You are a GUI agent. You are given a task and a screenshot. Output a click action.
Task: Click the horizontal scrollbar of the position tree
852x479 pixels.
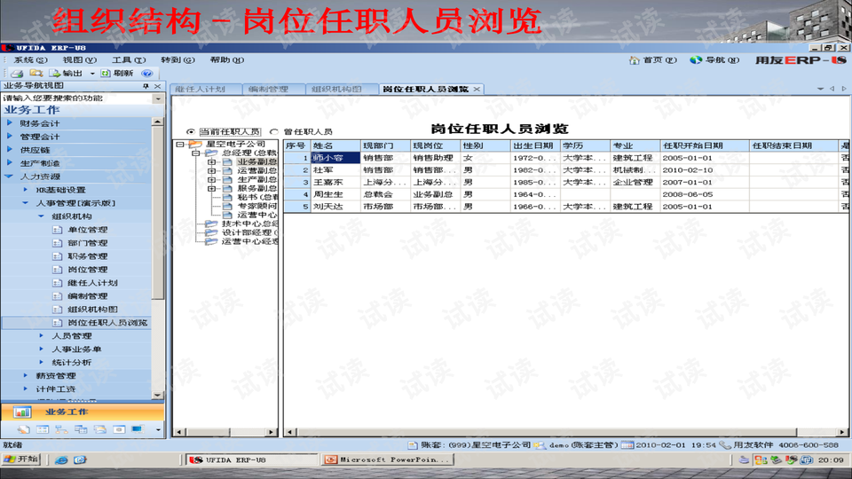click(225, 432)
